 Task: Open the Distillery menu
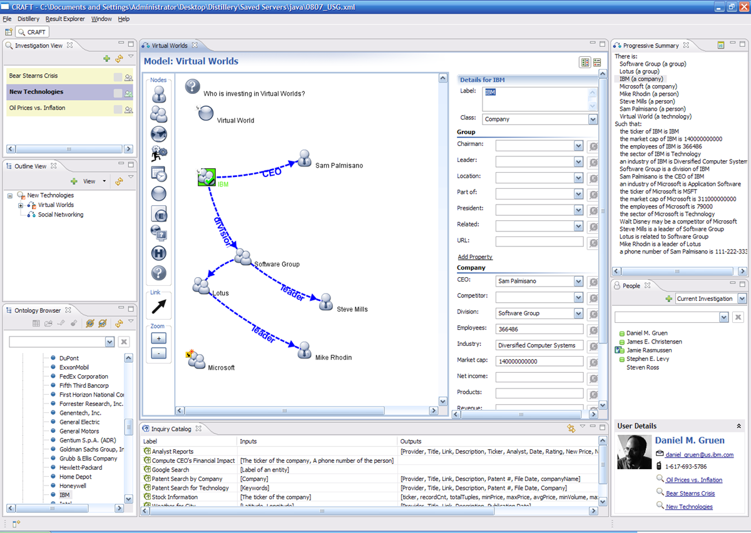tap(28, 19)
